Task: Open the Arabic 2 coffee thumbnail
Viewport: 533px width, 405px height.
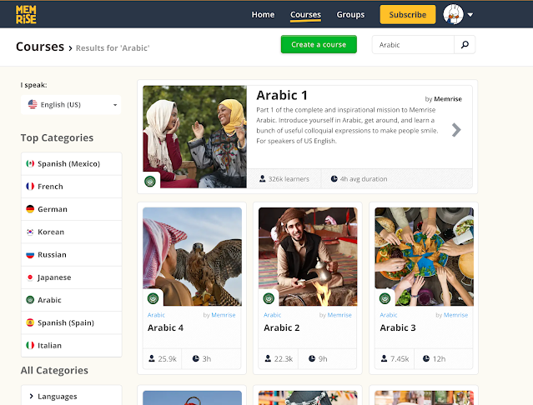Action: coord(308,257)
